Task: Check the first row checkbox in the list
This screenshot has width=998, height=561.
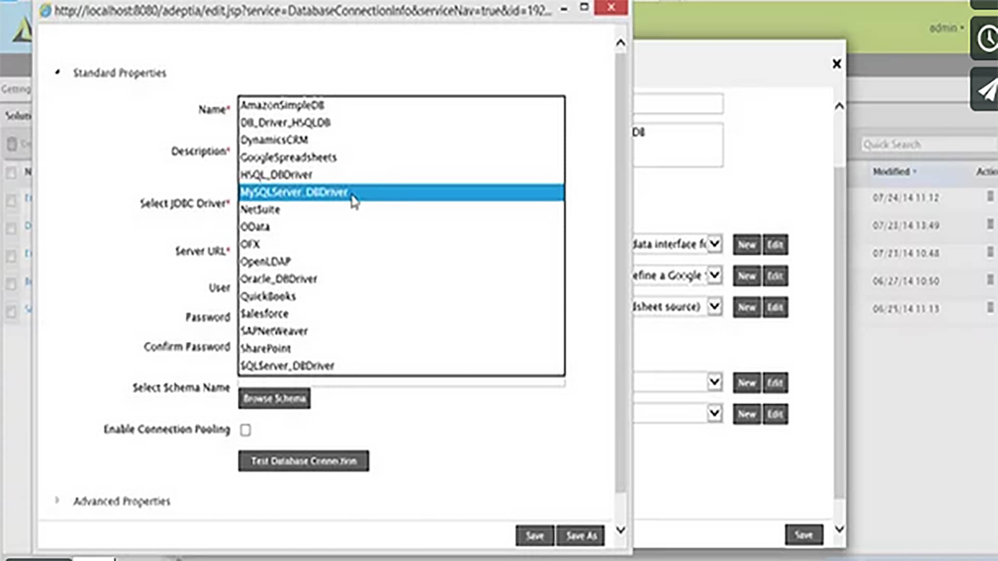Action: click(11, 200)
